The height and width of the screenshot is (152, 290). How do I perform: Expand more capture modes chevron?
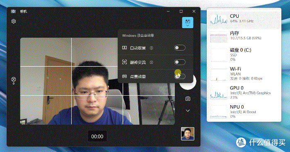(188, 111)
